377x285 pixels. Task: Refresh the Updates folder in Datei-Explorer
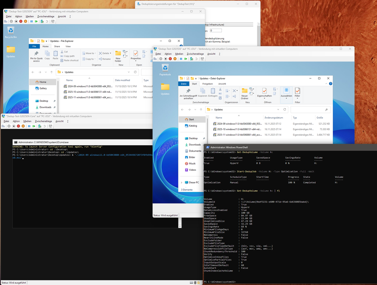(285, 109)
